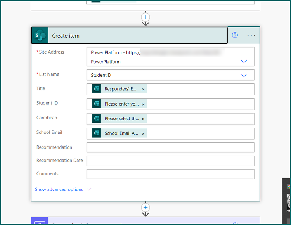Expand Show advanced options

pos(63,190)
